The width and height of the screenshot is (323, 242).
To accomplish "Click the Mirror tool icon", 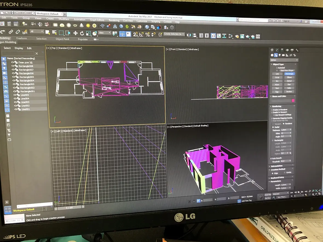I will click(x=189, y=35).
